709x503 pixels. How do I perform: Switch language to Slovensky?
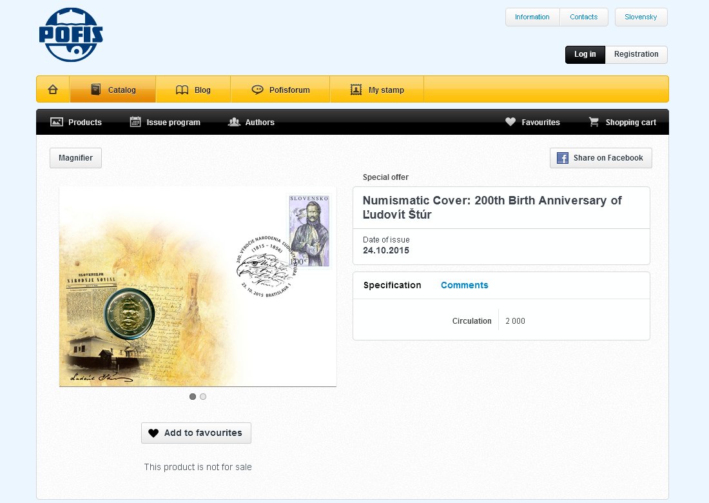[x=641, y=17]
